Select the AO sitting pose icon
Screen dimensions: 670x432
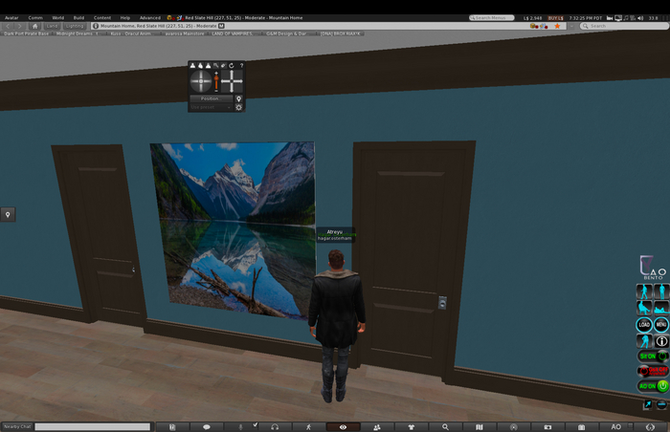tap(644, 308)
